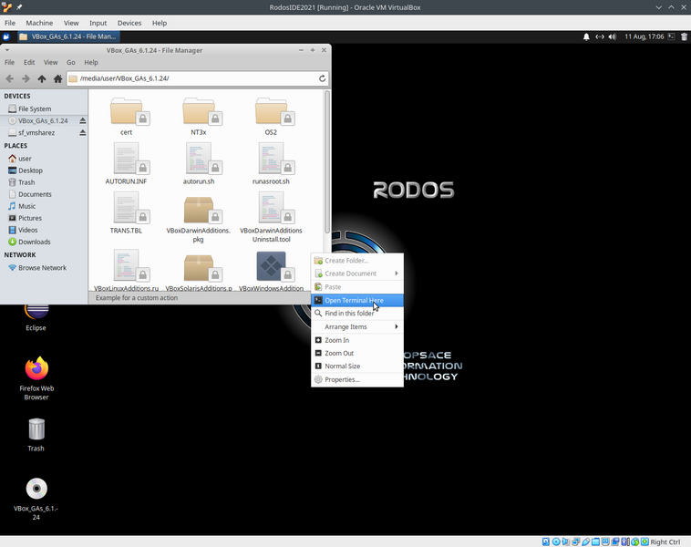Eject the VBox_GAs_6.1.24 device
This screenshot has width=691, height=547.
[x=82, y=120]
